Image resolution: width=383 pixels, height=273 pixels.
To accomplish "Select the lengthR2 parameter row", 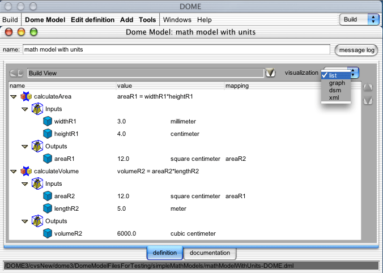I will pos(185,208).
